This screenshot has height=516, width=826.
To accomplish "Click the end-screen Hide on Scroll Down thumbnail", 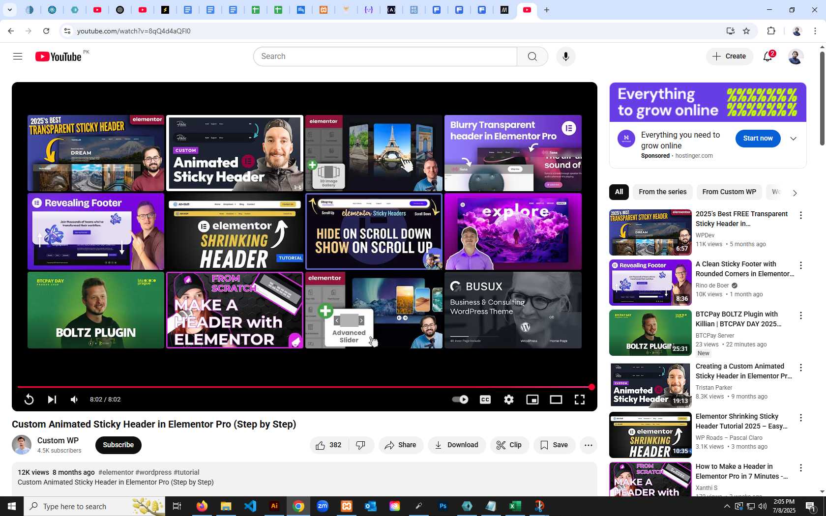I will click(374, 231).
